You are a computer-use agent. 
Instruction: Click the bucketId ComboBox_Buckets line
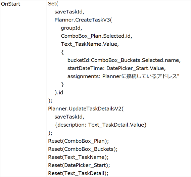(x=124, y=60)
